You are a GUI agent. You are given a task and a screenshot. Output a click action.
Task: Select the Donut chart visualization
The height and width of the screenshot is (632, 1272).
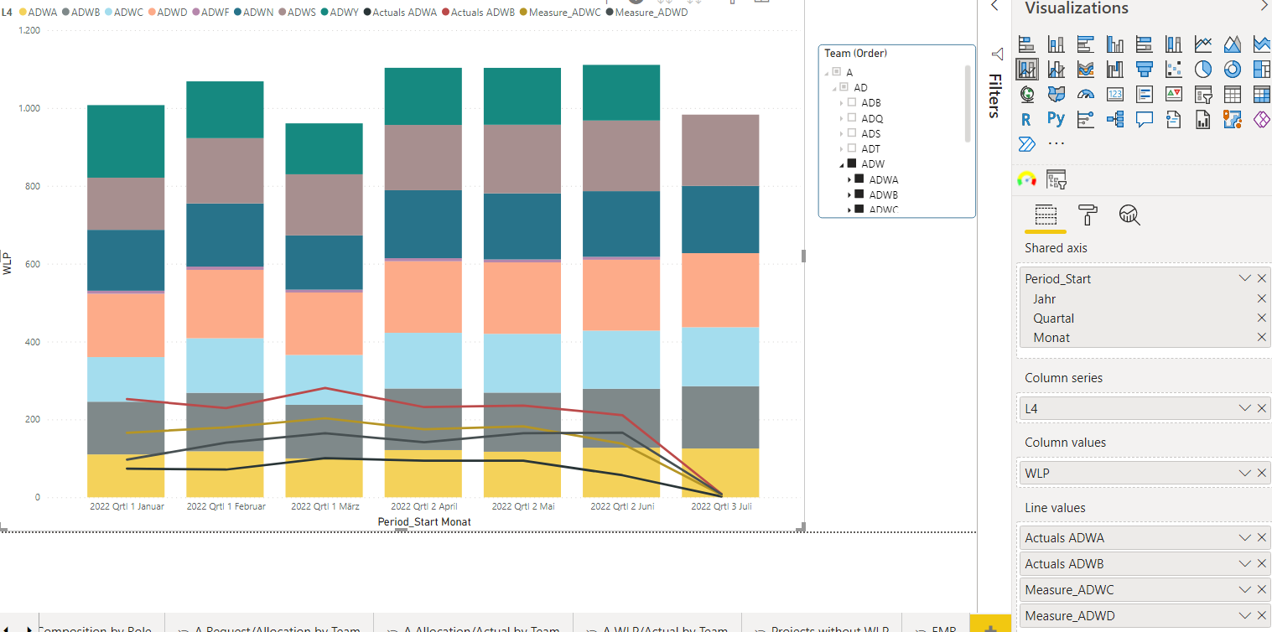1232,69
